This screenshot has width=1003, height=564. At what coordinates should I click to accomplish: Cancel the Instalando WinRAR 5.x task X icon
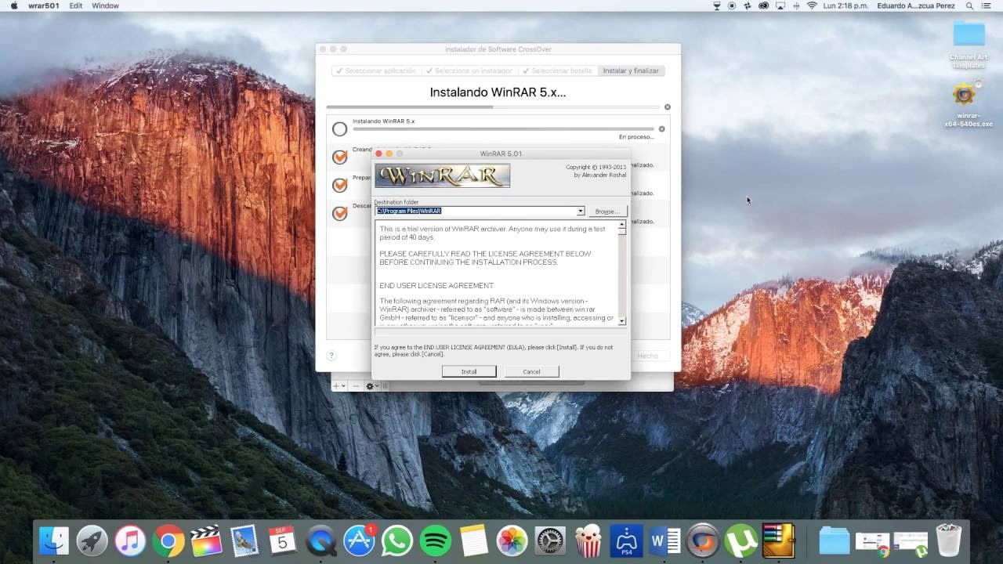click(661, 128)
